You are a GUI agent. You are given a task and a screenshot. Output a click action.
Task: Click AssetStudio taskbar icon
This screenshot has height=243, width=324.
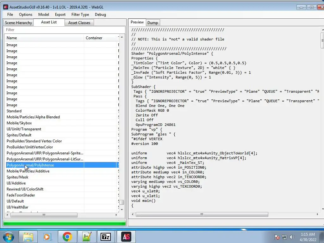[x=126, y=237]
